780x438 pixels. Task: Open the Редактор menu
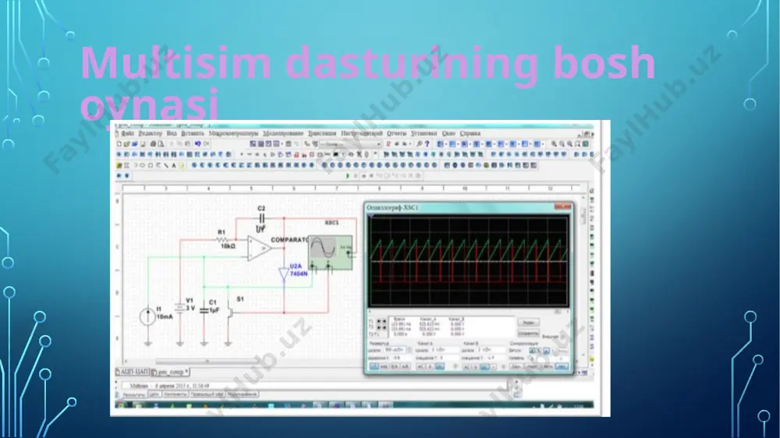(151, 133)
